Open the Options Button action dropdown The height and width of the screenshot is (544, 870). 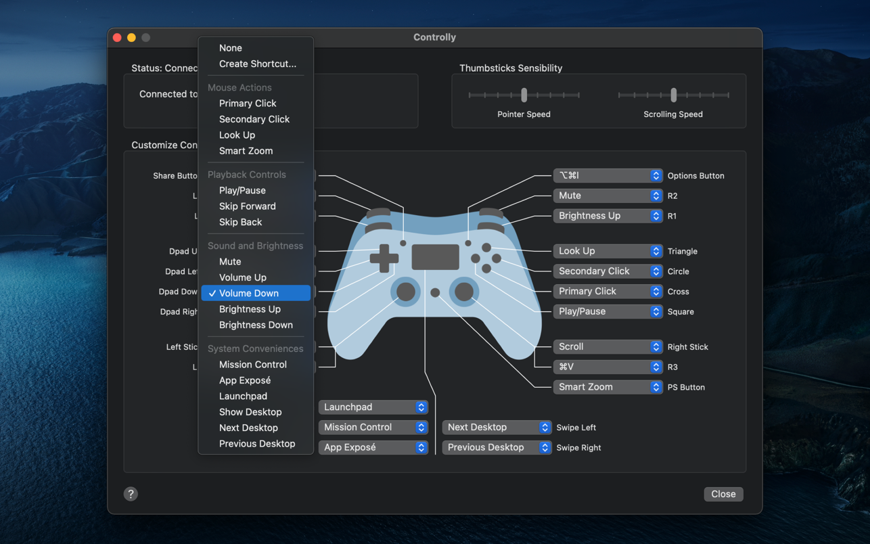coord(608,175)
